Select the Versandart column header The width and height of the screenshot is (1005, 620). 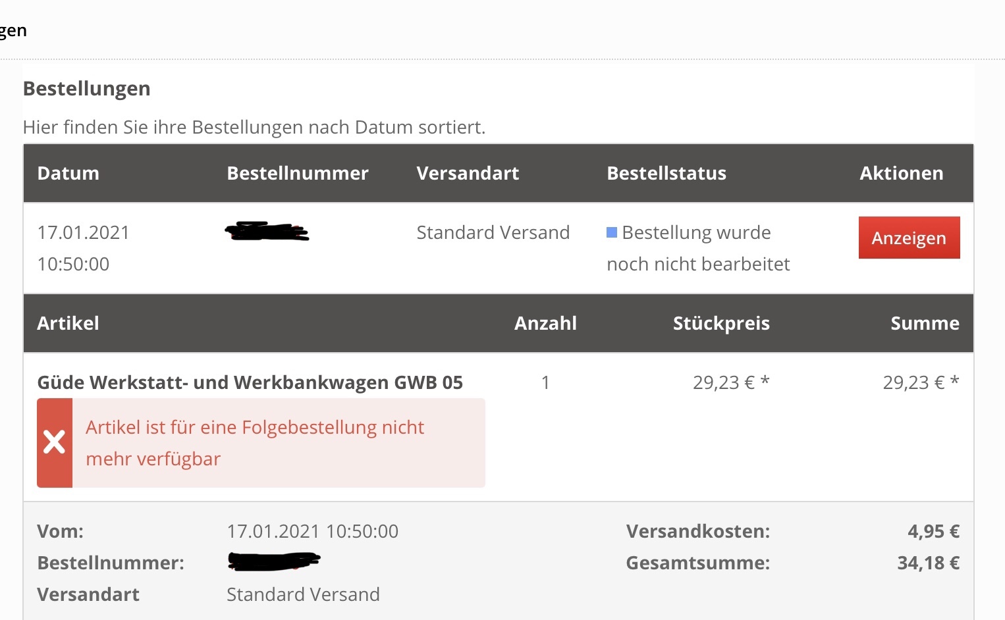pyautogui.click(x=468, y=173)
